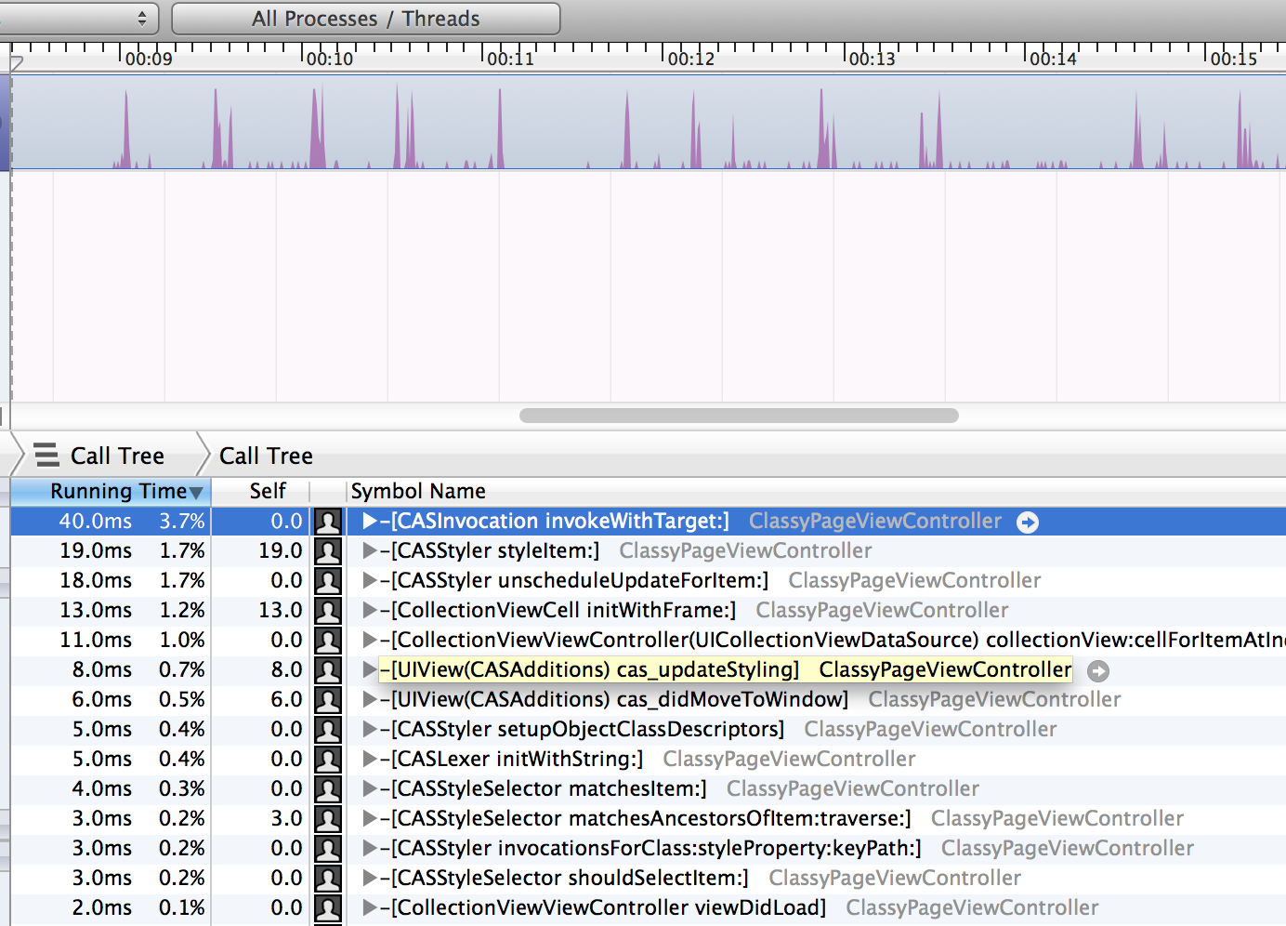Screen dimensions: 1286x926
Task: Click user icon in CollectionViewViewController viewDidLoad row
Action: (x=328, y=908)
